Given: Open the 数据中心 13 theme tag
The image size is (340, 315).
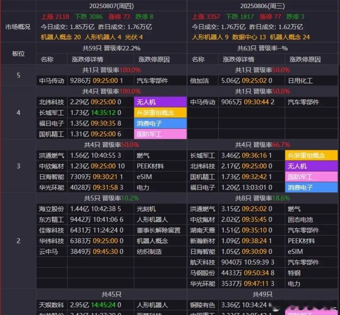Looking at the screenshot, I should click(249, 37).
